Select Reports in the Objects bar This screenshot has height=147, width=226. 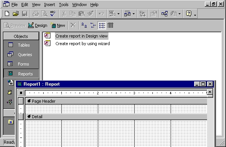21,74
